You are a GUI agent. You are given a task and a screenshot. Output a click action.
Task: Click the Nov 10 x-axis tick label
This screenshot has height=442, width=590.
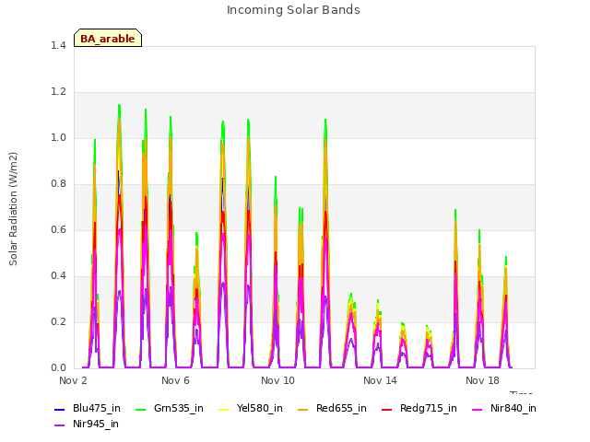click(277, 380)
